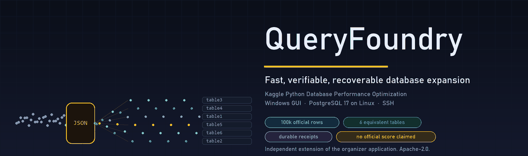Click the '100k official rows' badge
Viewport: 528px width, 156px height.
pyautogui.click(x=302, y=122)
